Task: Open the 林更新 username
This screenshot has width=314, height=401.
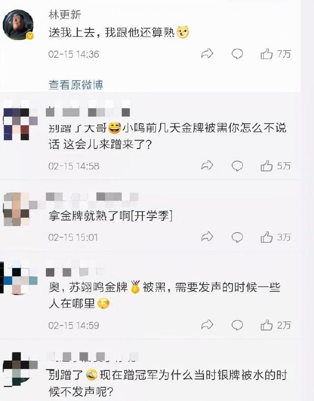Action: (65, 15)
